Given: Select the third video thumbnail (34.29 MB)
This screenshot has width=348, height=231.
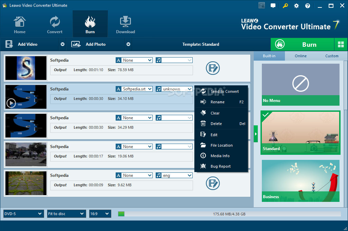Looking at the screenshot, I should coord(26,126).
